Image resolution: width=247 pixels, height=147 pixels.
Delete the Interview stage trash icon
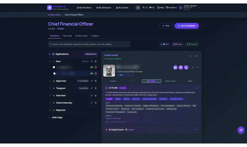[95, 95]
